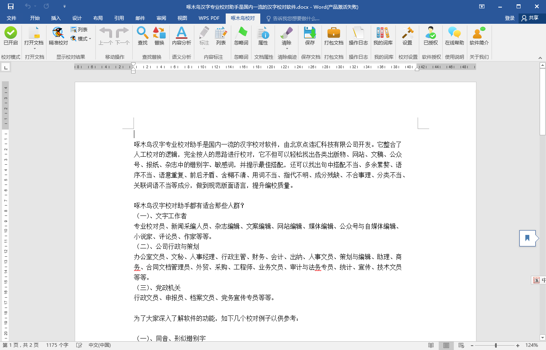Click the 124% zoom level
This screenshot has width=546, height=350.
(x=532, y=345)
